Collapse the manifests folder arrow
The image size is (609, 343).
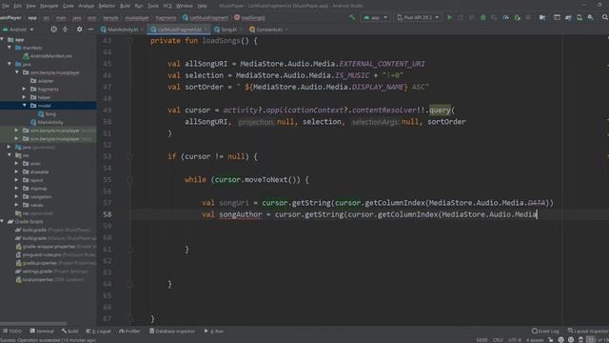10,48
